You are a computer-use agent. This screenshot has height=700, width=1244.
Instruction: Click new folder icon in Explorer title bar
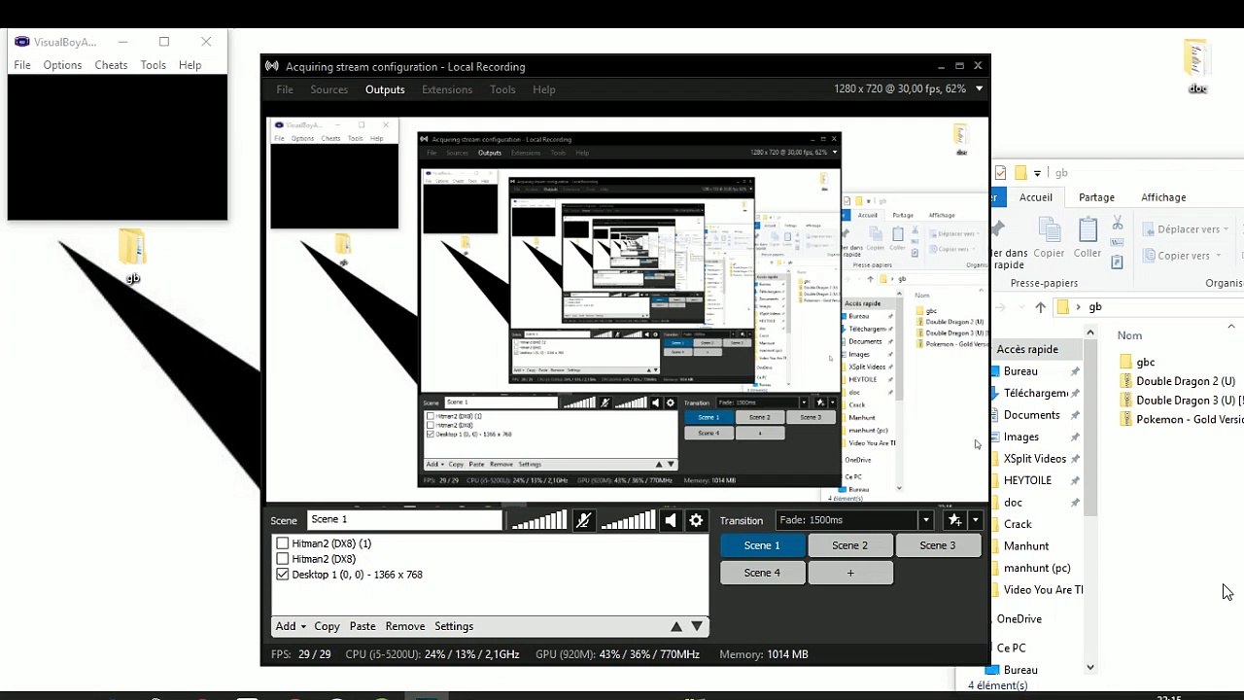coord(1020,173)
